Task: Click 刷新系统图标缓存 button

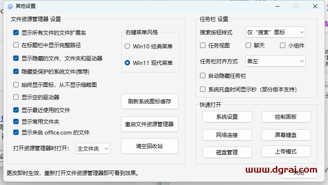Action: tap(150, 101)
